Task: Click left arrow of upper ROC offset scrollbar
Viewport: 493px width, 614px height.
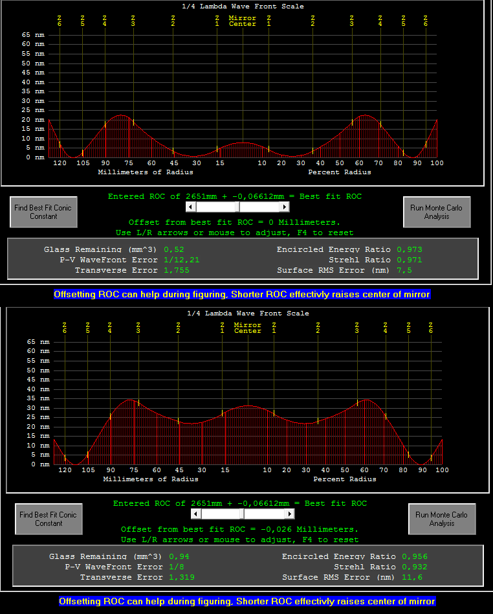Action: pyautogui.click(x=191, y=207)
